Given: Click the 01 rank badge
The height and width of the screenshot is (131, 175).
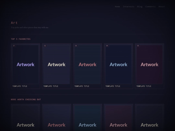Looking at the screenshot, I should click(x=14, y=46).
